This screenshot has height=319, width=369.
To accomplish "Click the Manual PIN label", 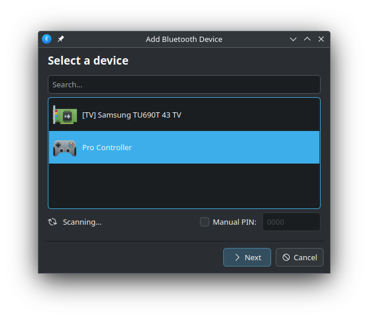I will coord(234,222).
